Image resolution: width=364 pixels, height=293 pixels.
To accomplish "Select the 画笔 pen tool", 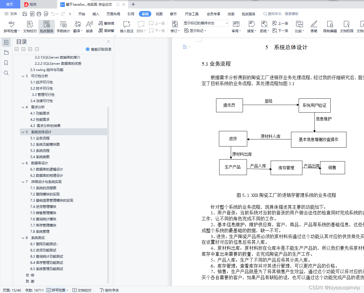I will click(x=314, y=27).
